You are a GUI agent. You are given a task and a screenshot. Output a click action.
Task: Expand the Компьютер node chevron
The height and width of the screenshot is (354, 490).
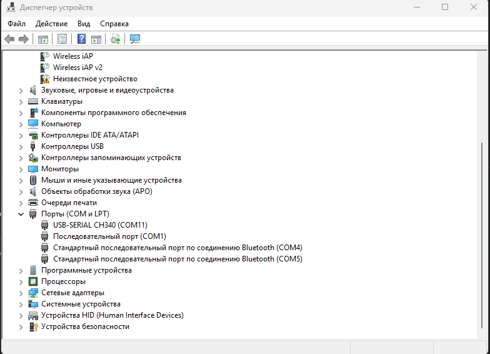coord(21,124)
